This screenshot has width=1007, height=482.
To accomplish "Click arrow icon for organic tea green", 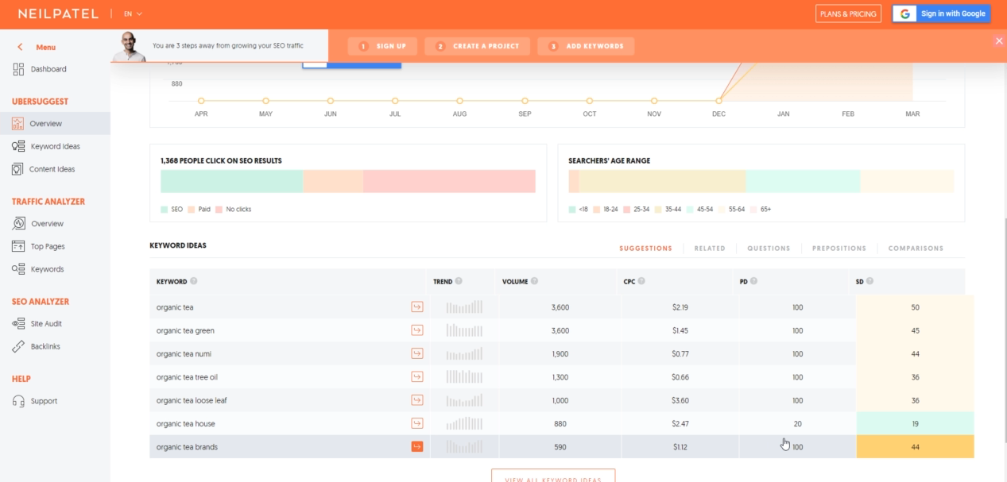I will tap(417, 330).
